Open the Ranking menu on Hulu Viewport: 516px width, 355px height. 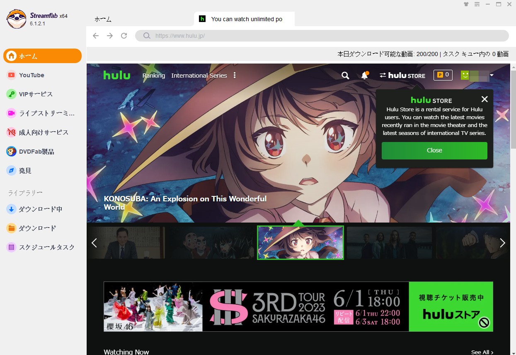[154, 75]
